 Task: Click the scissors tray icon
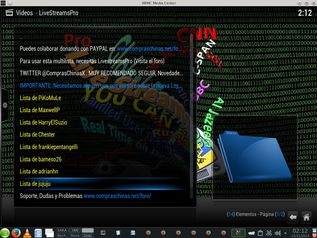click(x=269, y=233)
